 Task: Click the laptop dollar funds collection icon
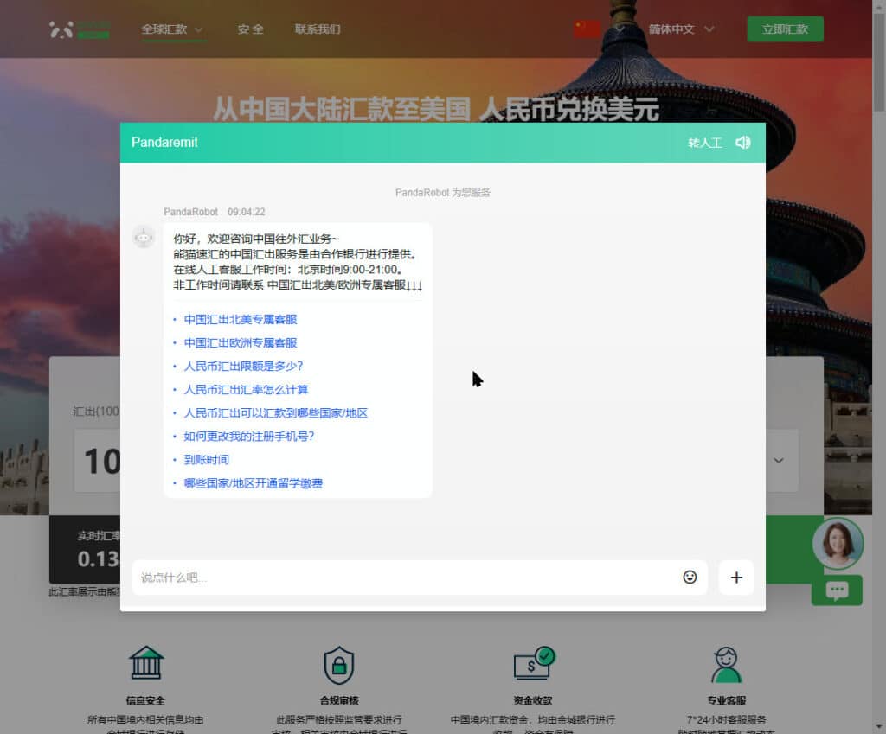pos(534,663)
